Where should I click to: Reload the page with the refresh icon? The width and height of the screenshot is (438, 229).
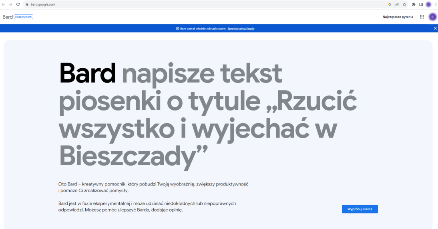click(x=18, y=4)
